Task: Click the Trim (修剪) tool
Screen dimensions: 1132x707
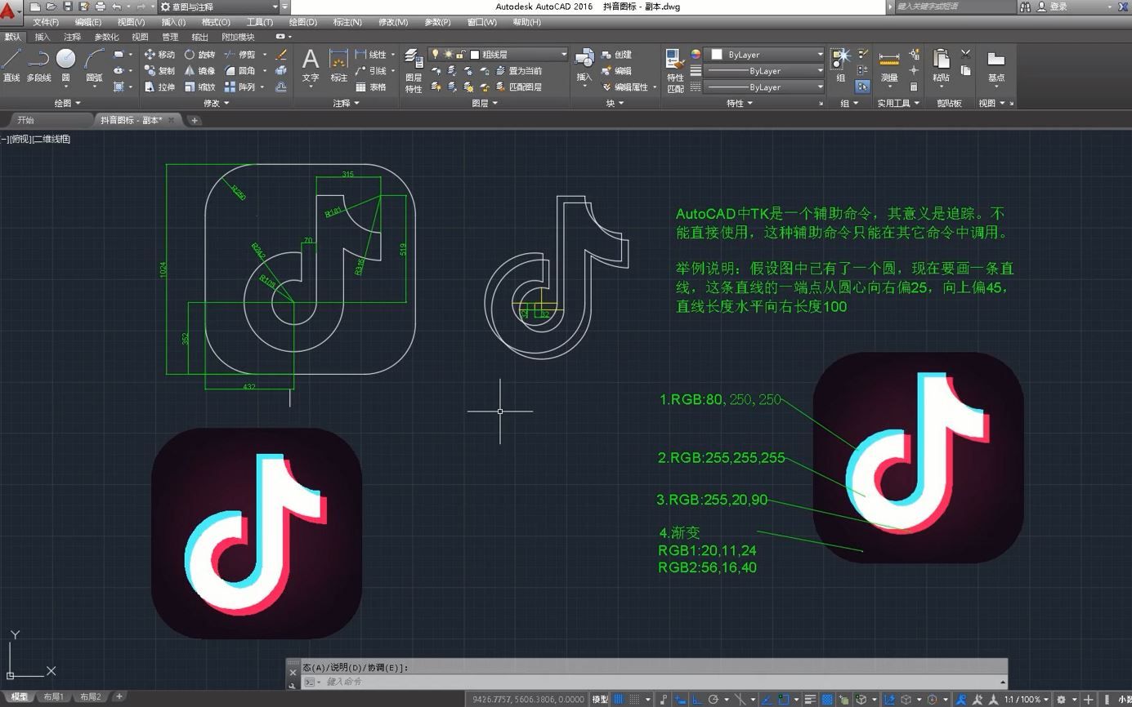Action: [239, 55]
